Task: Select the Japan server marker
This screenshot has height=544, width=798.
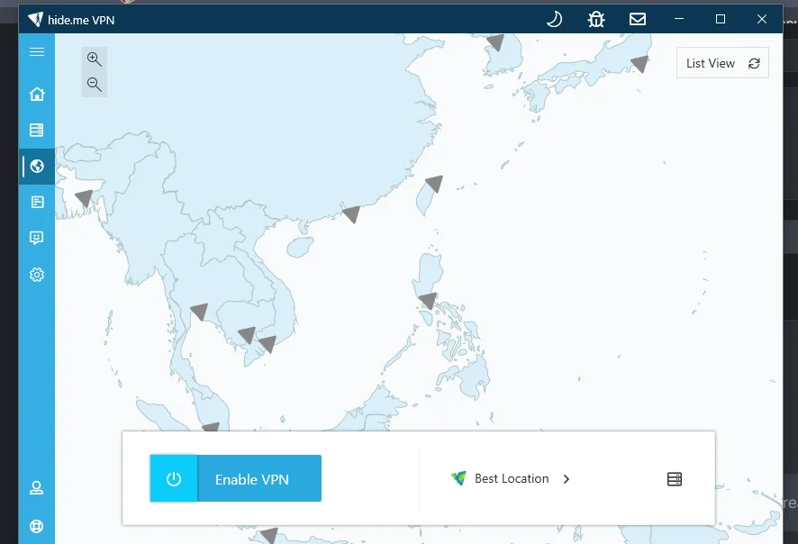Action: 640,64
